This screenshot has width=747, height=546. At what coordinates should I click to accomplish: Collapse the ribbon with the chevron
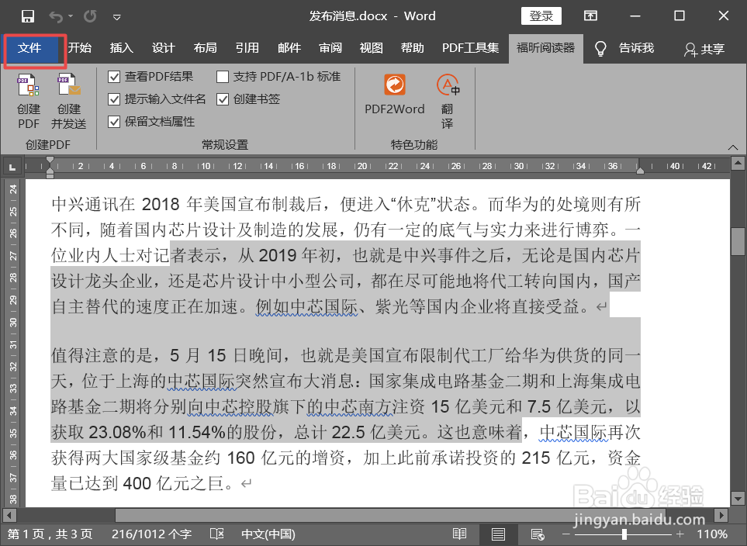coord(733,147)
